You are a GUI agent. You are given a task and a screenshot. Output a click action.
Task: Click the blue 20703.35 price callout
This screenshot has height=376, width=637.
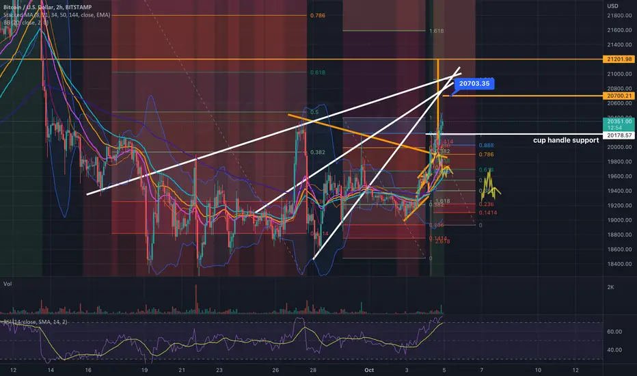click(474, 83)
